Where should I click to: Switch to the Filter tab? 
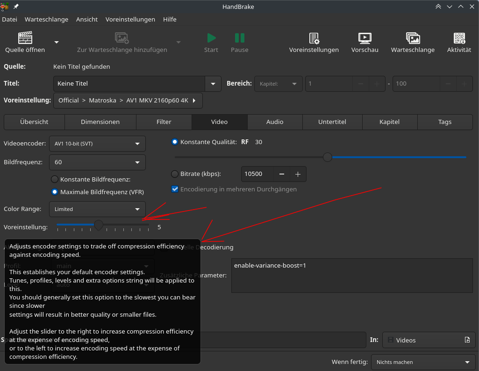(164, 122)
